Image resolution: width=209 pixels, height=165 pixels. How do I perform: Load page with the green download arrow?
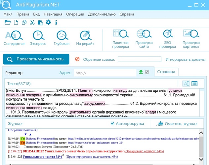(141, 72)
